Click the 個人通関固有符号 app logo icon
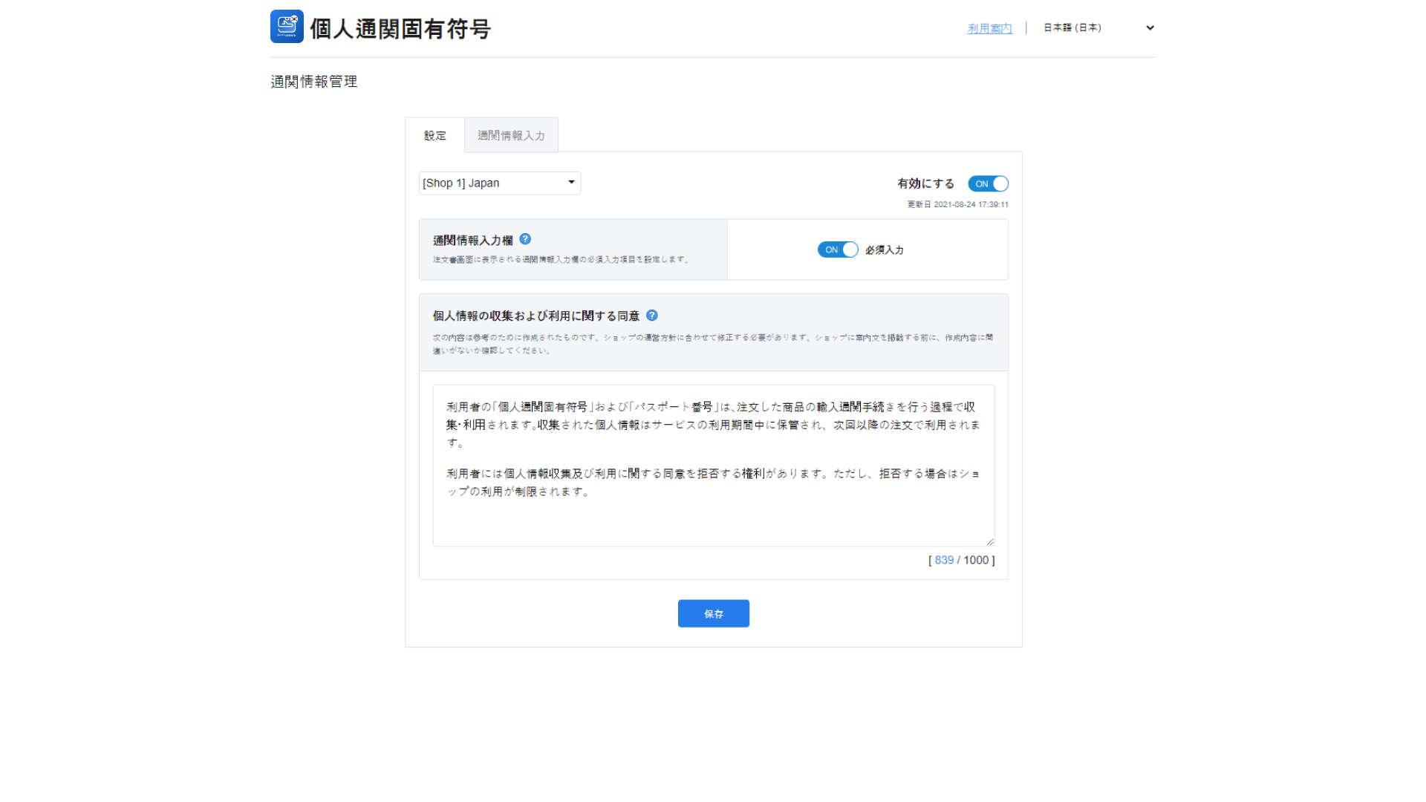The image size is (1426, 802). pos(287,27)
